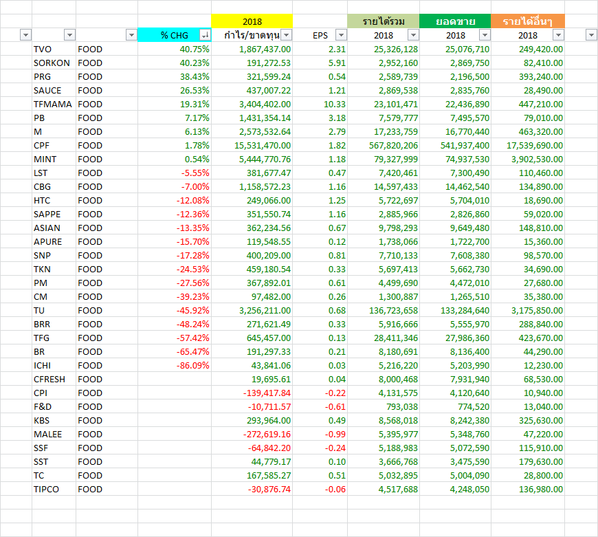598x537 pixels.
Task: Select the MALEE symbol cell
Action: pos(54,434)
